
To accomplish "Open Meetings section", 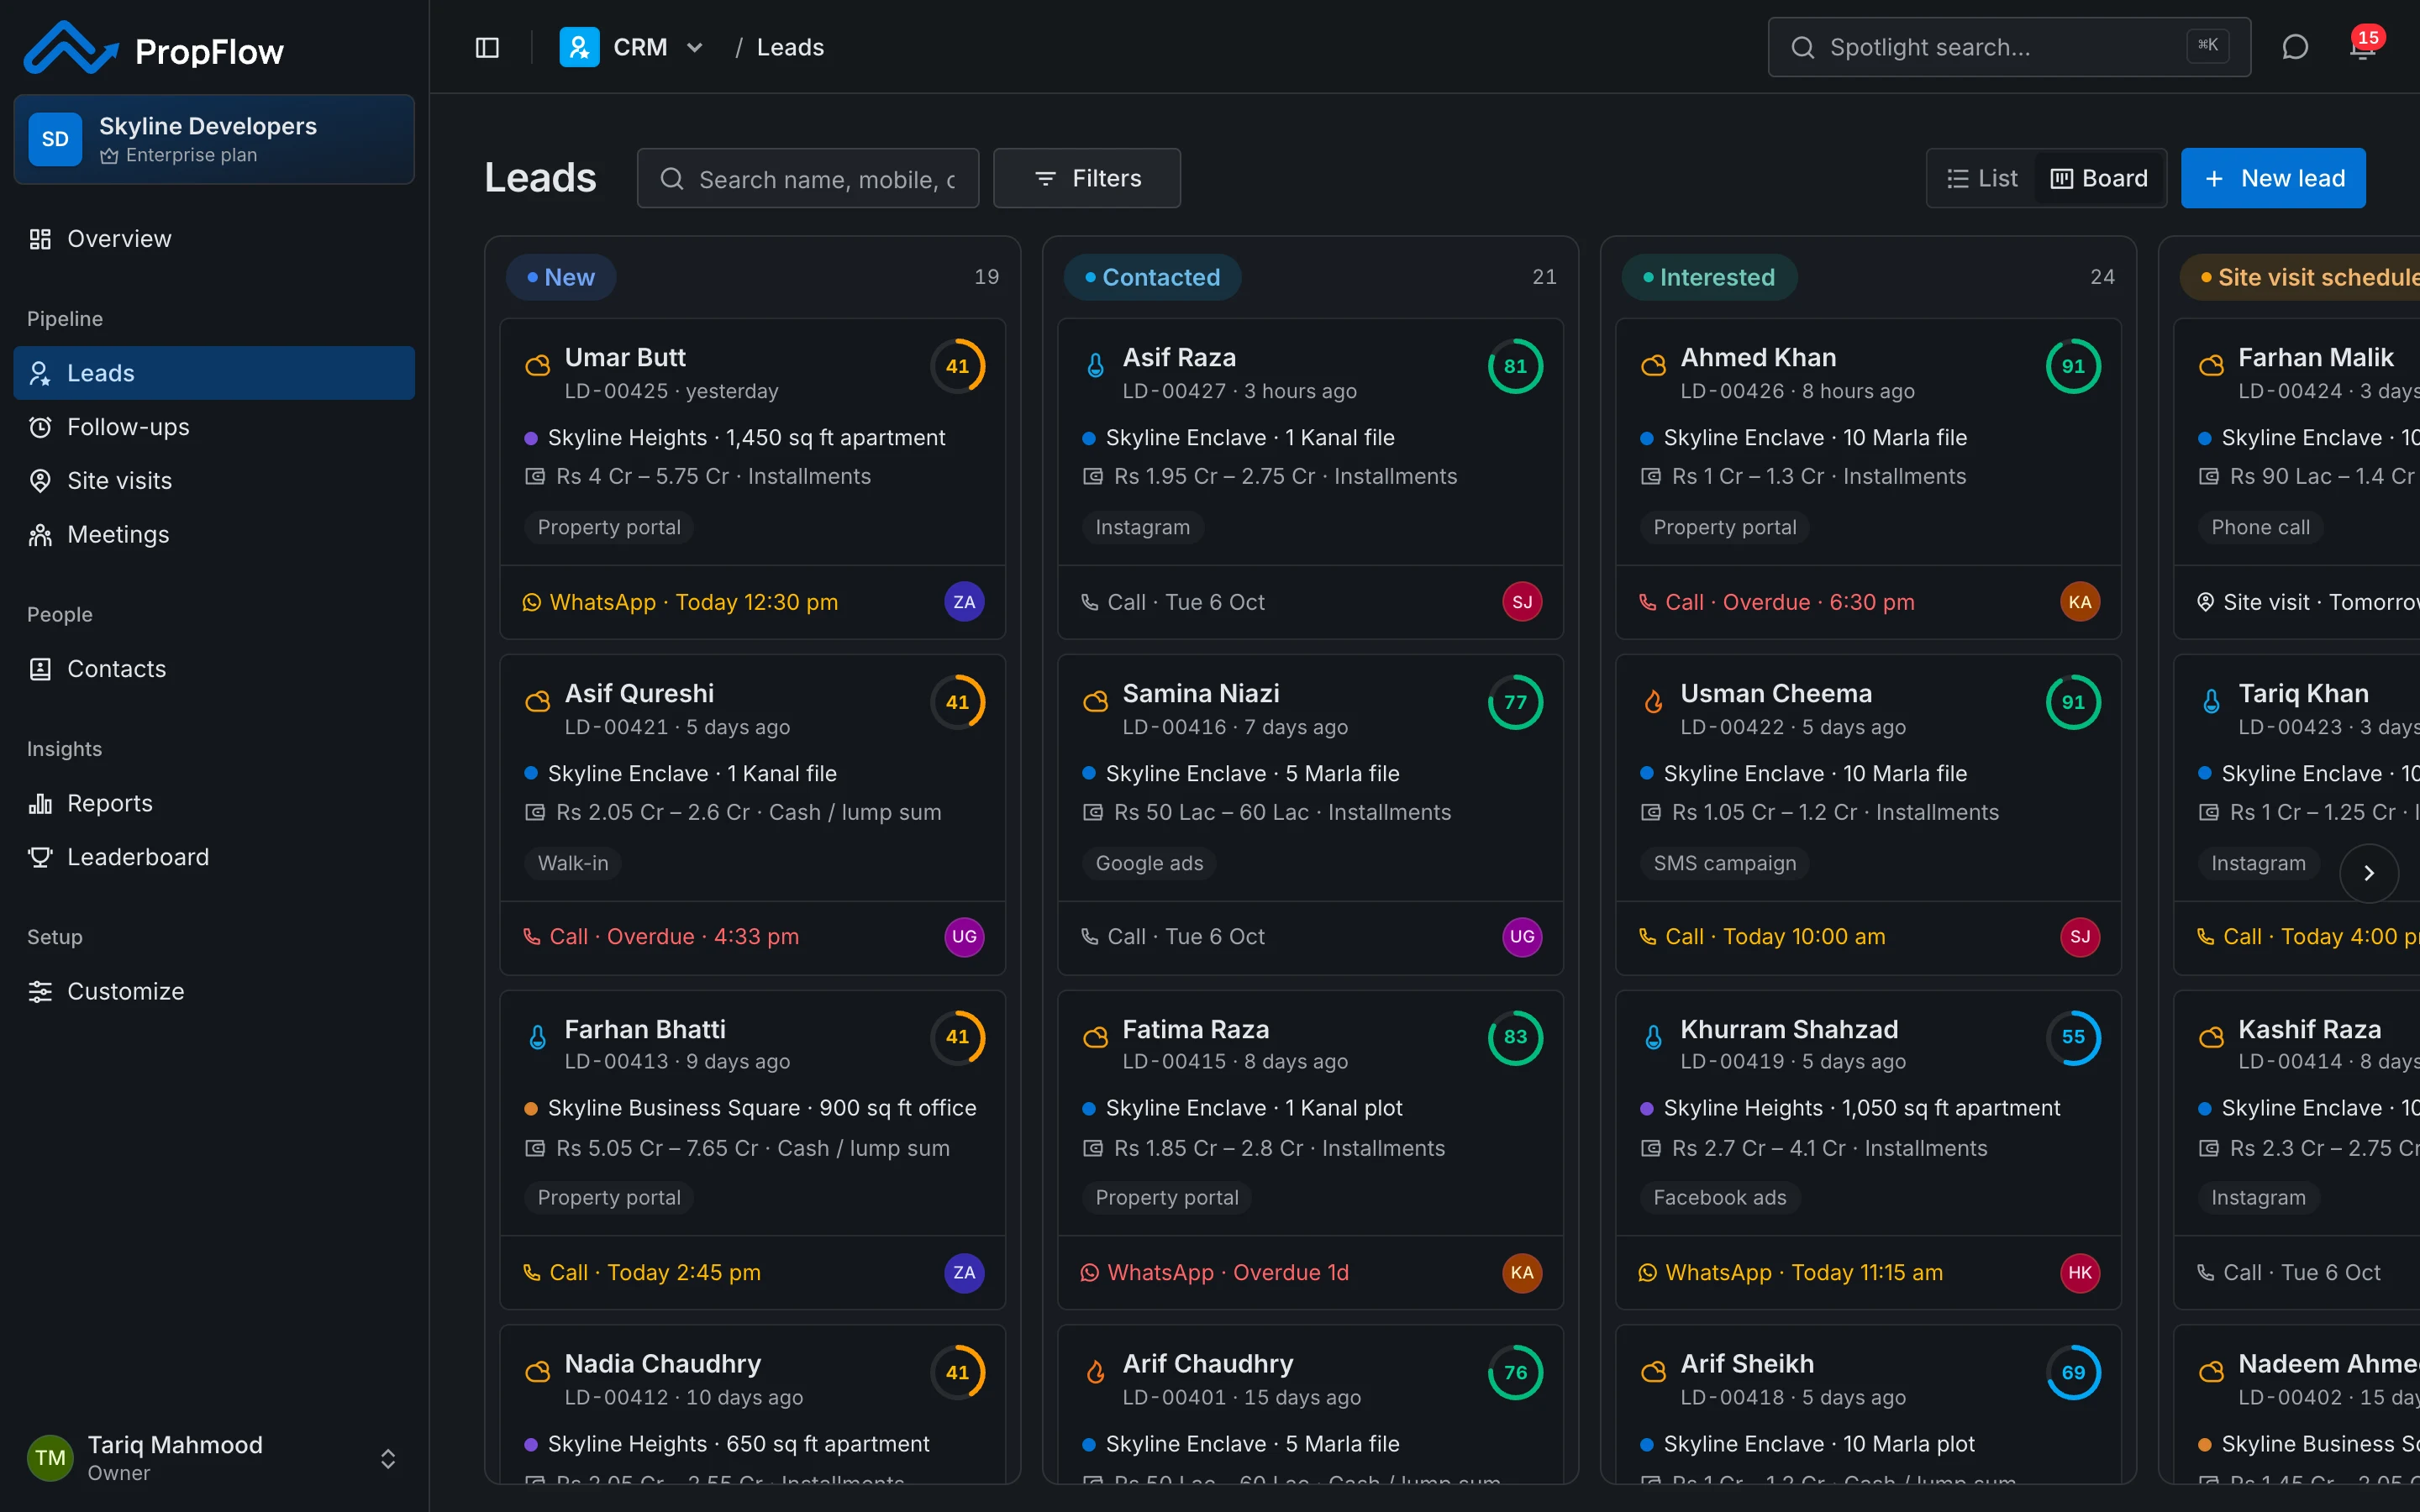I will point(214,535).
